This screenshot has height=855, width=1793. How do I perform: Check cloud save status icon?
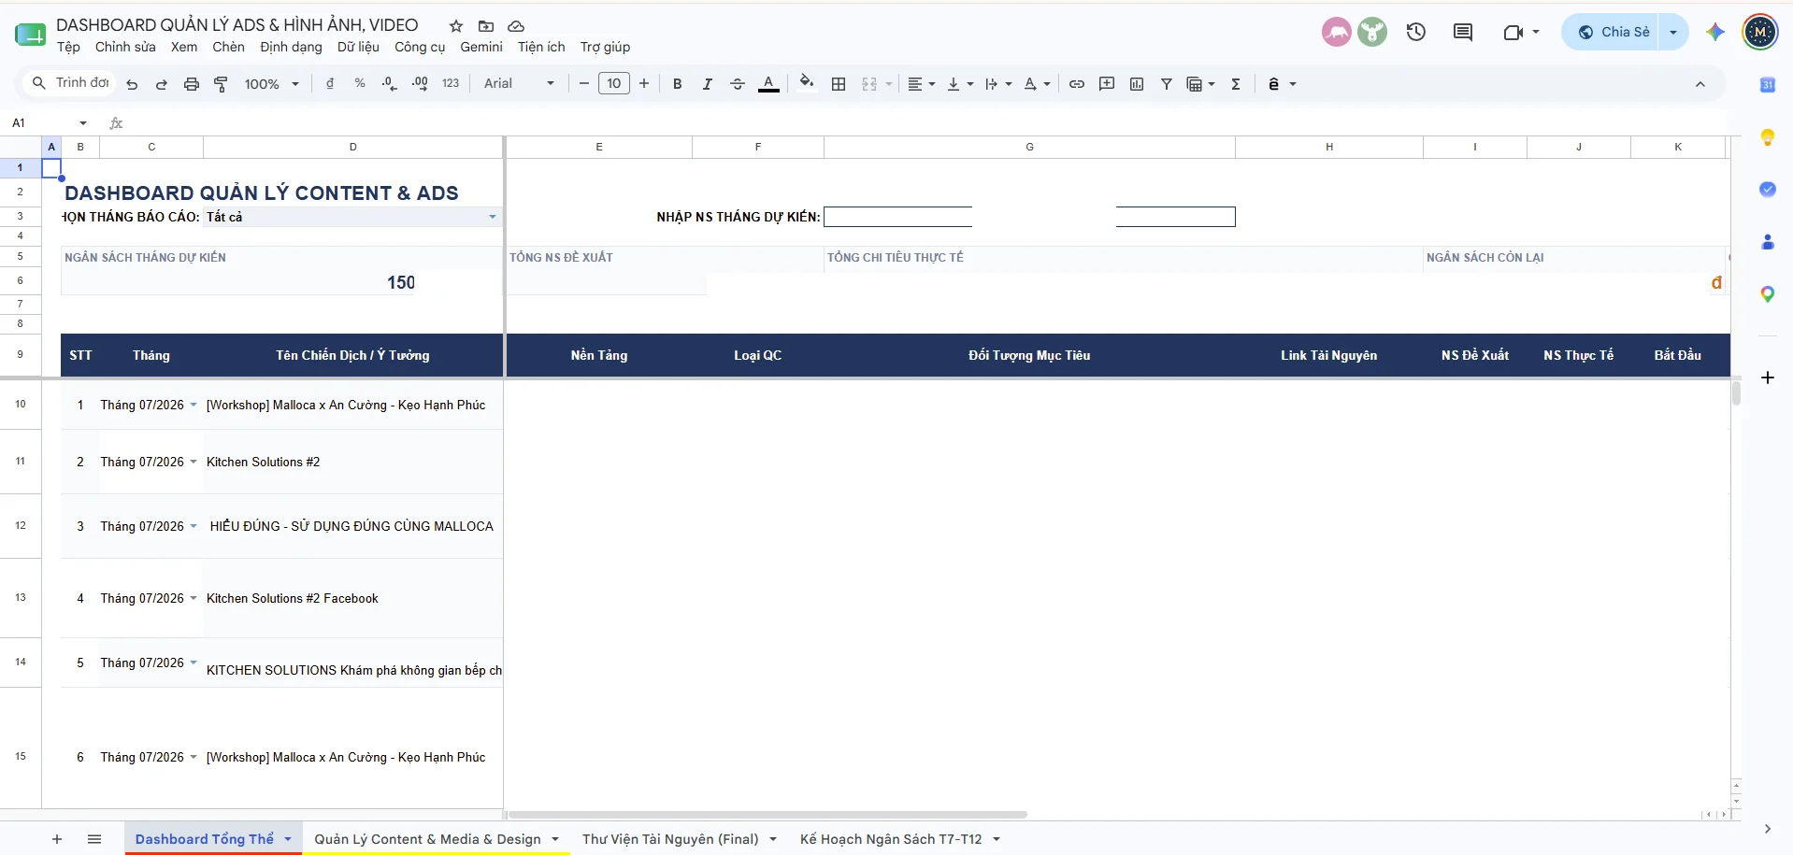(x=516, y=26)
